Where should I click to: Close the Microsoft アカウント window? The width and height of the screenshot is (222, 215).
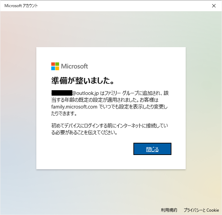tap(214, 6)
